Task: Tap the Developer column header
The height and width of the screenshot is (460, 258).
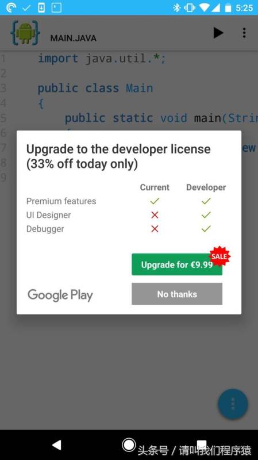Action: click(x=206, y=187)
